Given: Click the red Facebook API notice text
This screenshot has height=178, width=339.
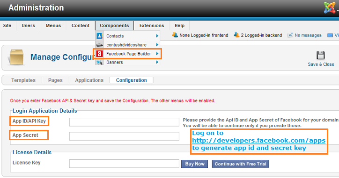Looking at the screenshot, I should [x=112, y=101].
